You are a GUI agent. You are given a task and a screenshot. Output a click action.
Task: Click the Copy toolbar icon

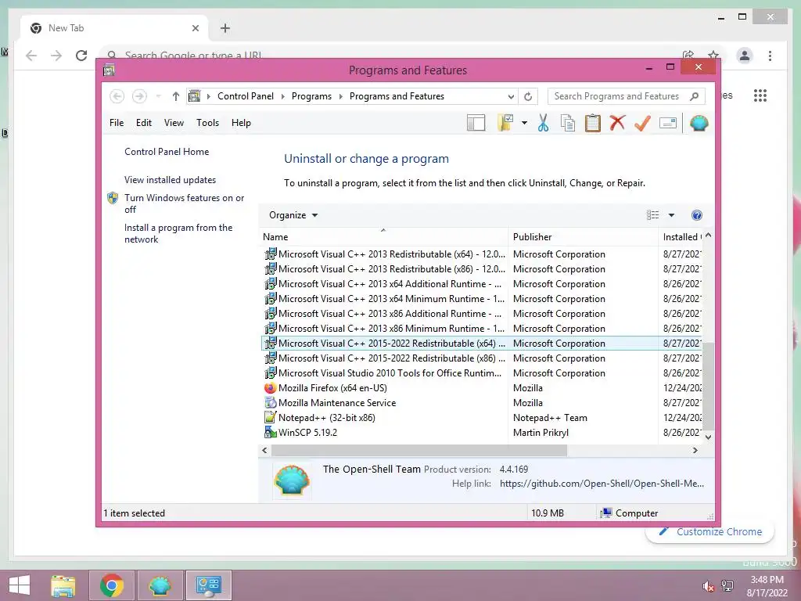568,123
